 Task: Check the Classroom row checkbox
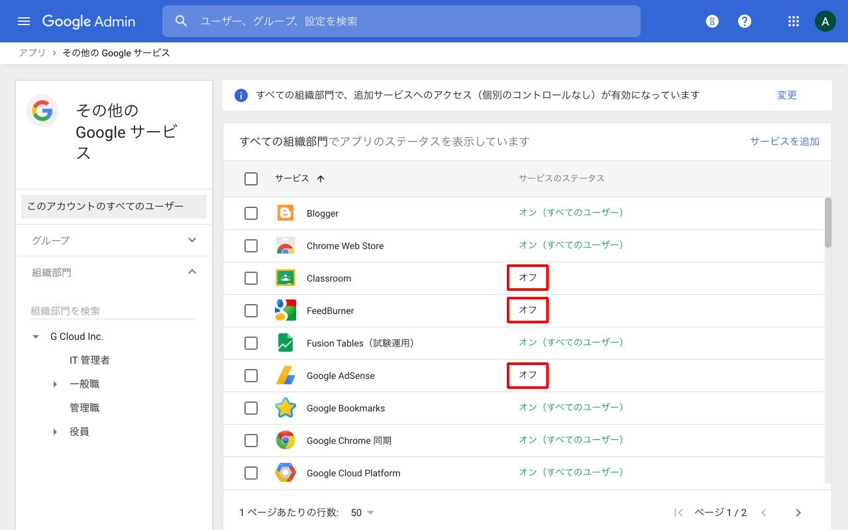click(x=251, y=278)
